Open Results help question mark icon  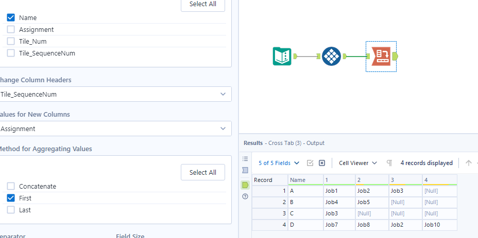245,196
